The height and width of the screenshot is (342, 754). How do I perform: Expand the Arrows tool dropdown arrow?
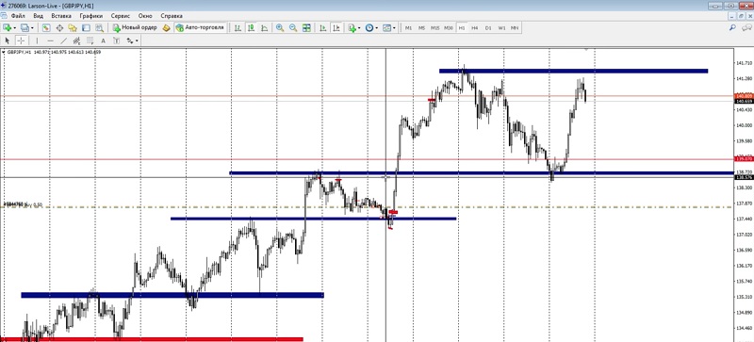pyautogui.click(x=137, y=41)
